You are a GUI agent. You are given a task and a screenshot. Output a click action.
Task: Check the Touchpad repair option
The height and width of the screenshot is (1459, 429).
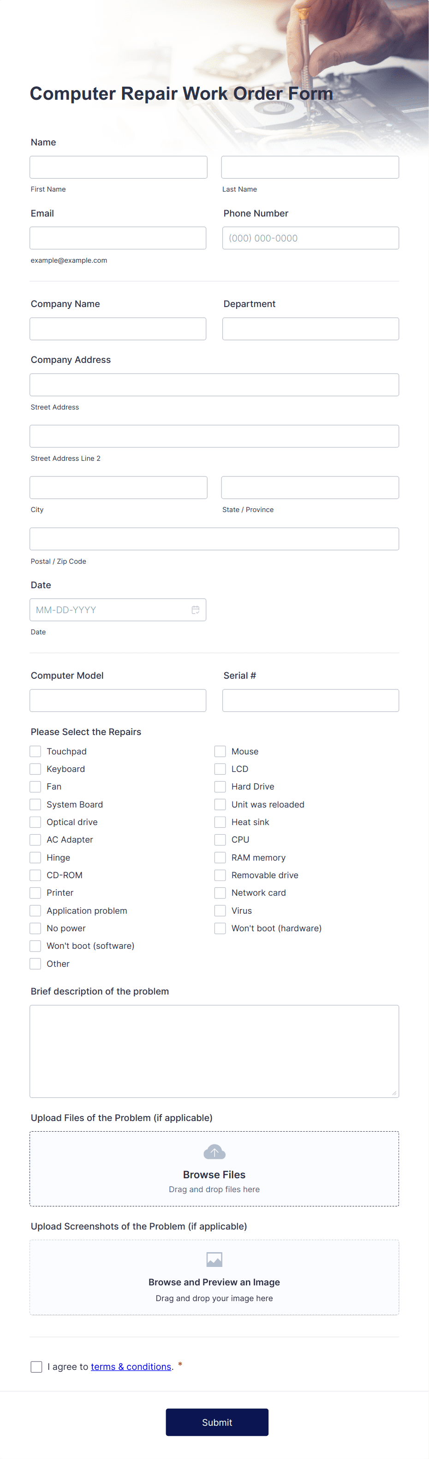point(35,751)
